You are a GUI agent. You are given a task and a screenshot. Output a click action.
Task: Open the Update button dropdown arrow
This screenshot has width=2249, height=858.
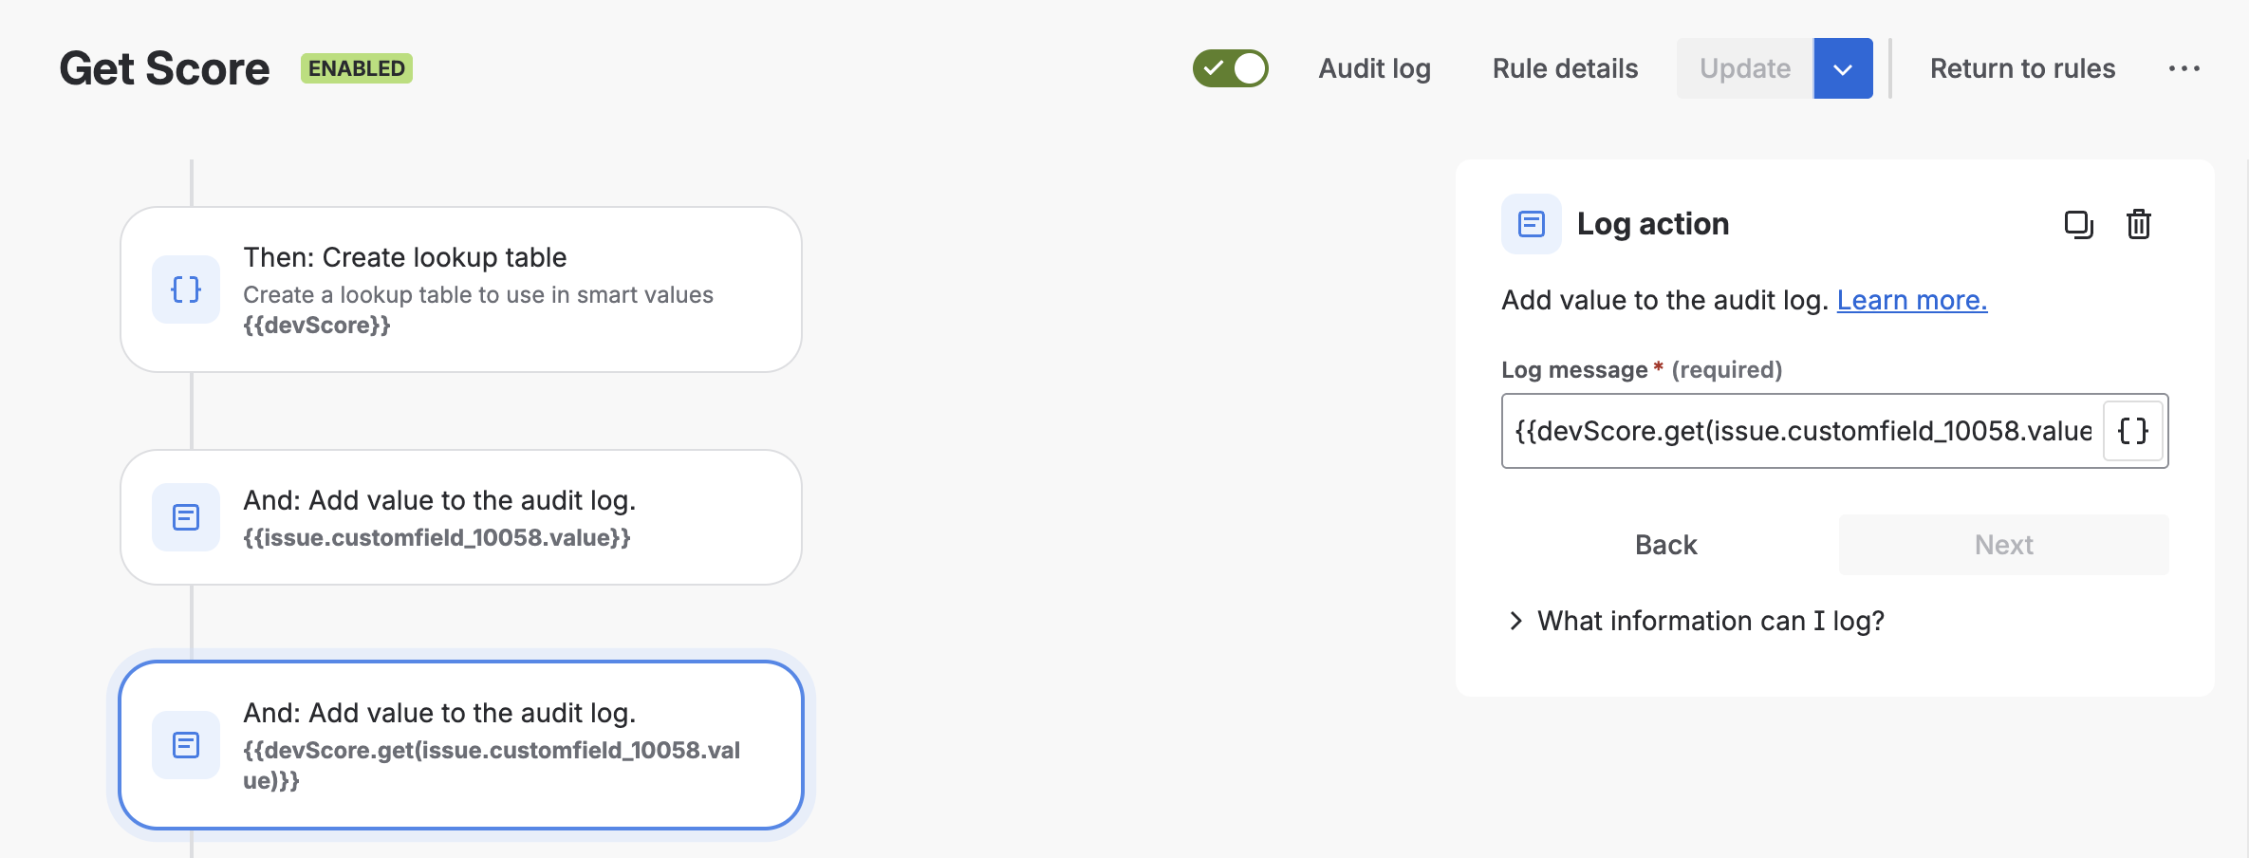coord(1843,68)
